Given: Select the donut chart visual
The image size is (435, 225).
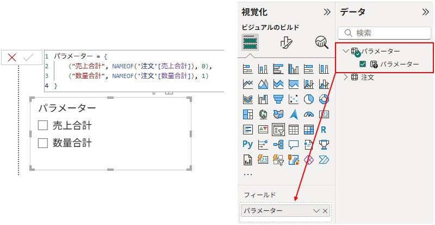Looking at the screenshot, I should [324, 99].
